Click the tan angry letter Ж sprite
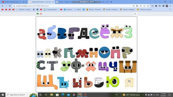The width and height of the screenshot is (173, 97). pyautogui.click(x=117, y=32)
